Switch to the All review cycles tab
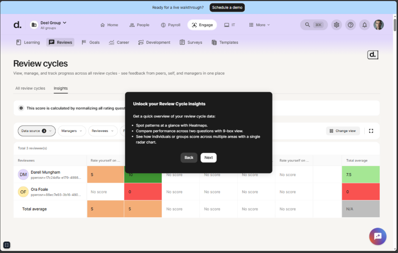The width and height of the screenshot is (398, 253). pos(30,88)
